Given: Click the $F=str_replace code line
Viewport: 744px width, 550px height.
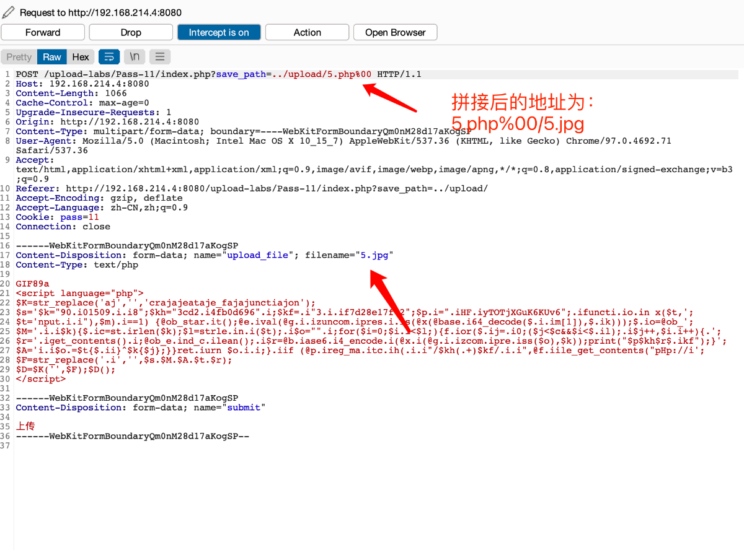Looking at the screenshot, I should (124, 360).
